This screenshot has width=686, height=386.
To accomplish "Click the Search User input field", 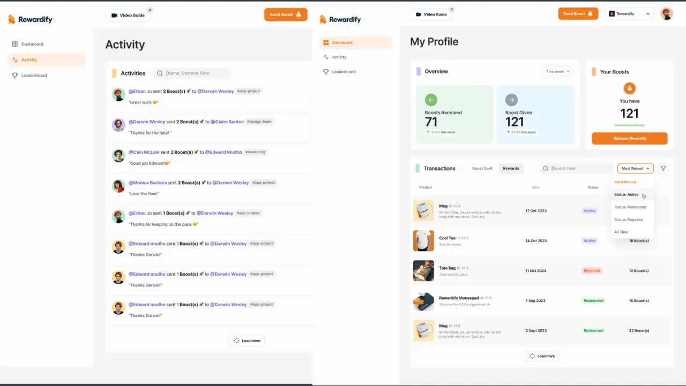I will coord(580,168).
